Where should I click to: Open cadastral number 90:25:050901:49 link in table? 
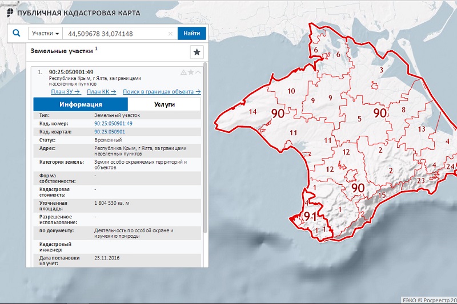[x=113, y=124]
